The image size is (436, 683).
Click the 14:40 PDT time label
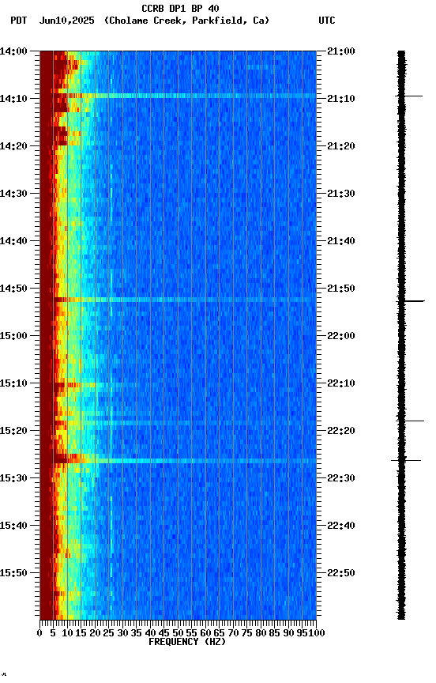click(13, 241)
